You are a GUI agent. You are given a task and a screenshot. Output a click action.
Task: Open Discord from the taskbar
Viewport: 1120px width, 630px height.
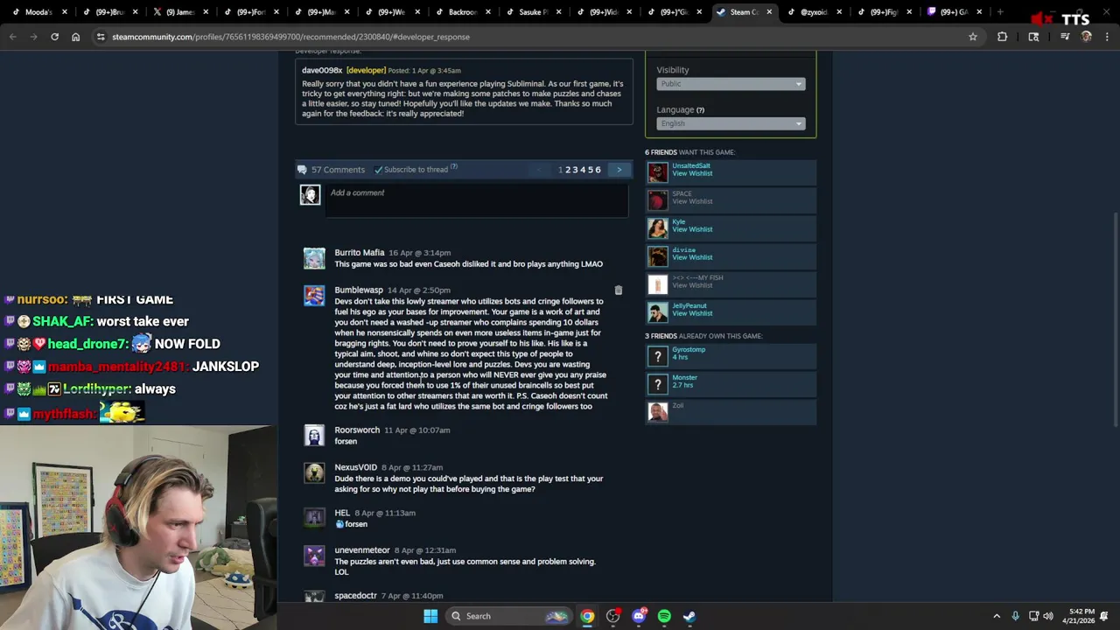pyautogui.click(x=639, y=616)
